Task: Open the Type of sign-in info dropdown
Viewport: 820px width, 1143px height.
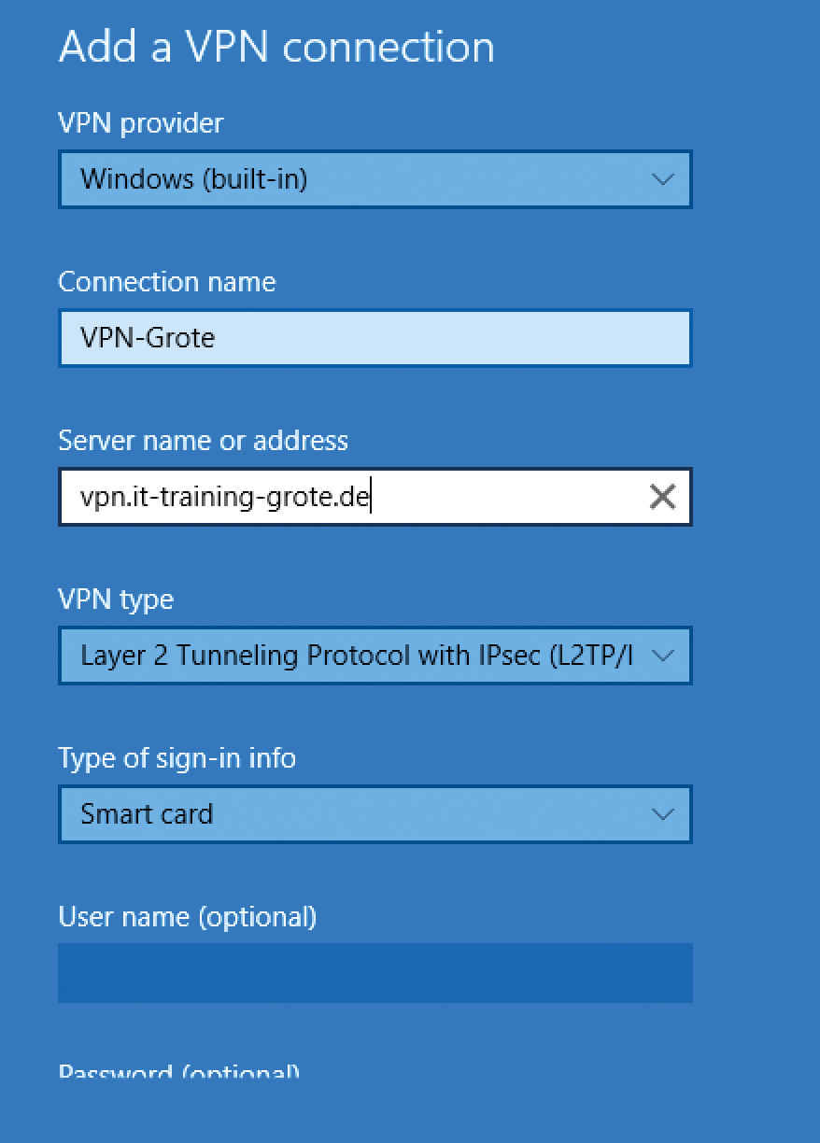Action: pyautogui.click(x=374, y=814)
